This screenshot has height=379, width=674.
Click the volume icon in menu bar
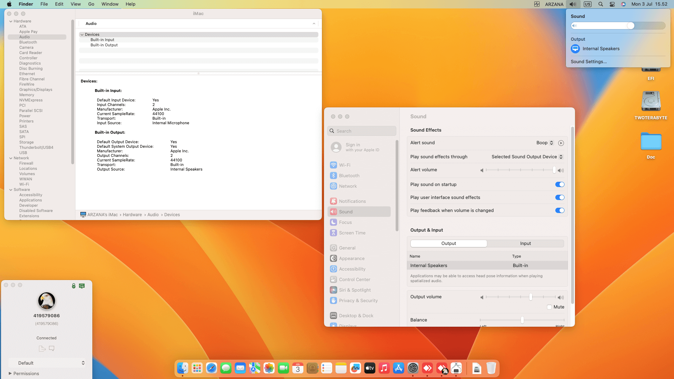(x=573, y=4)
